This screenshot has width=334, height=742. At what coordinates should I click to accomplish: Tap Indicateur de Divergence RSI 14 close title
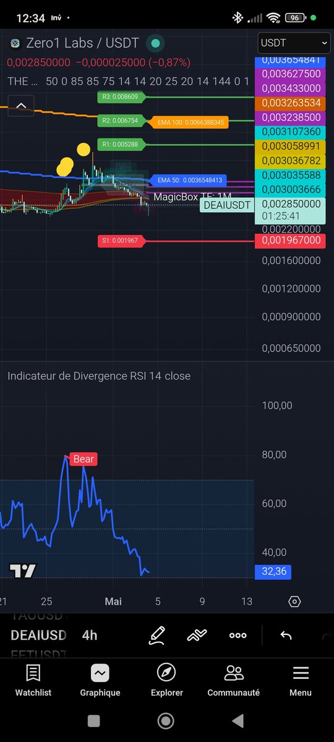[x=99, y=376]
